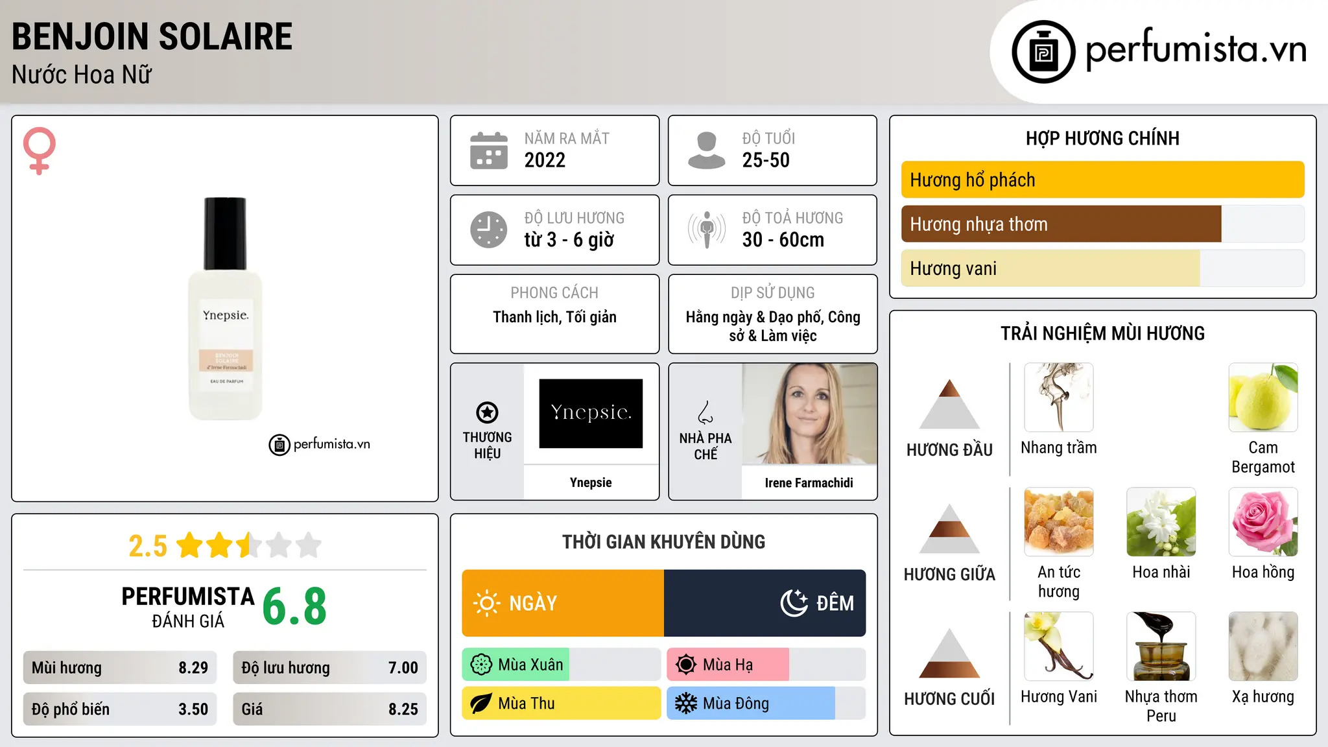The width and height of the screenshot is (1328, 747).
Task: Click the snowflake icon for Mùa Đông
Action: [x=686, y=704]
